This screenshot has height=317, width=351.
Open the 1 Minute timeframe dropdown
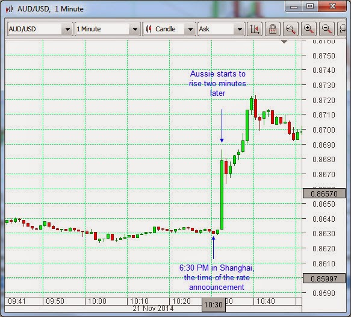[108, 29]
